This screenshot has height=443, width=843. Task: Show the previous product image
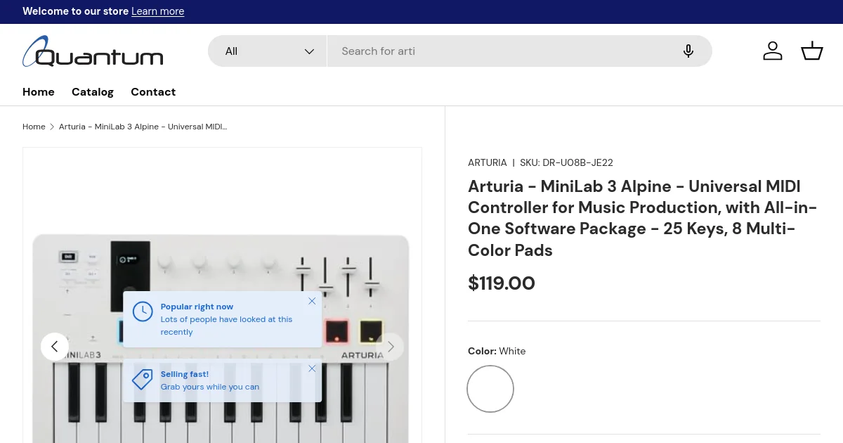click(x=55, y=347)
